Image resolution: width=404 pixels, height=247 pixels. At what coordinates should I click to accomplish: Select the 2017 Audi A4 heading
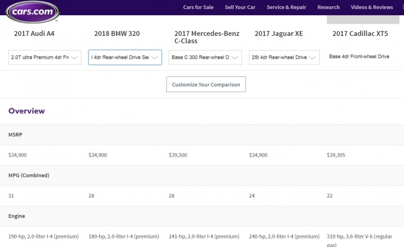click(x=34, y=34)
